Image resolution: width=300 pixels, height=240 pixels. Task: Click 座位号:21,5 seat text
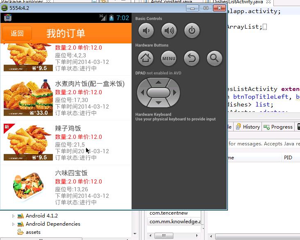point(70,145)
